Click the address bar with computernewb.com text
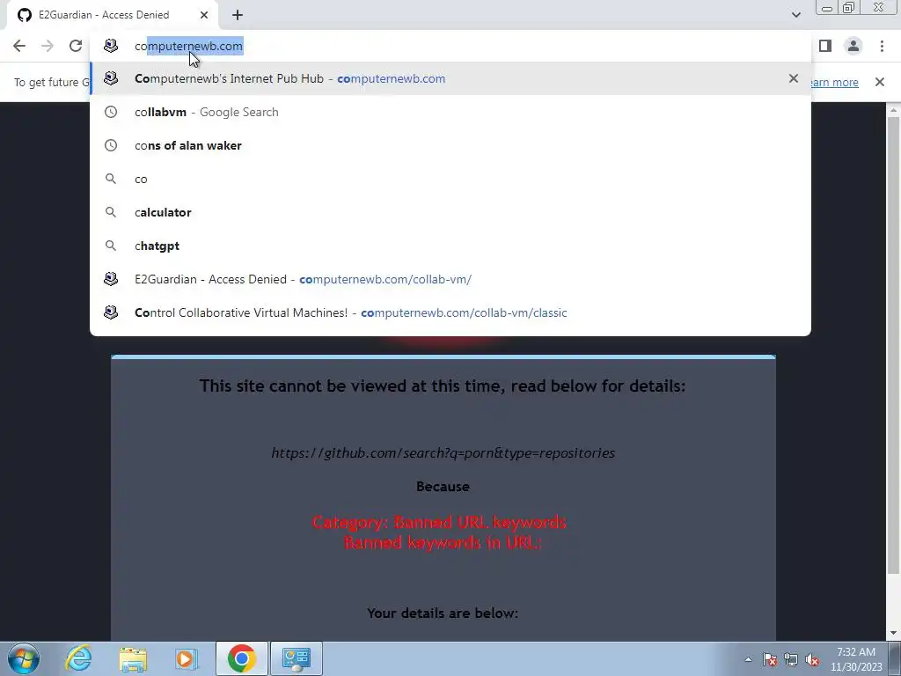 [450, 46]
